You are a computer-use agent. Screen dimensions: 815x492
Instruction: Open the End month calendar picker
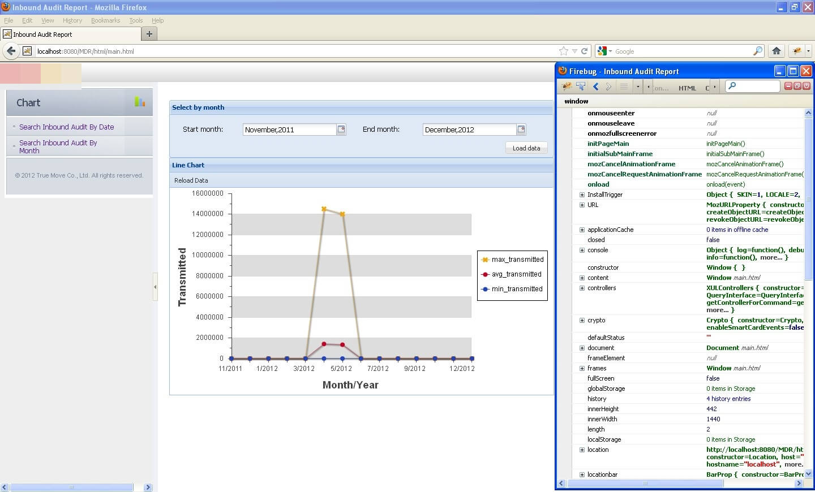[x=521, y=129]
